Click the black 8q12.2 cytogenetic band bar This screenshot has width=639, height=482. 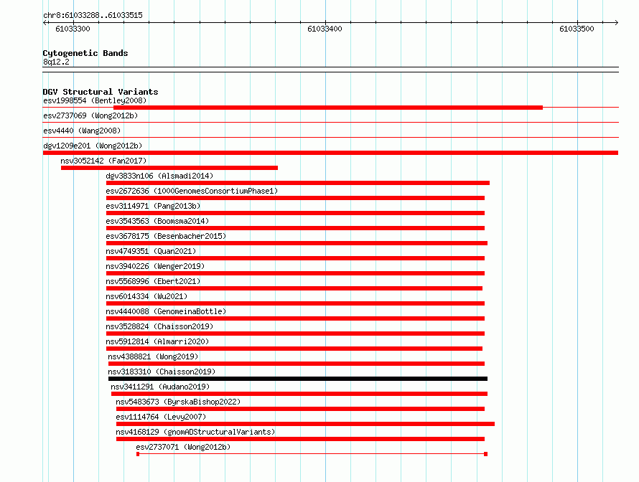coord(330,70)
